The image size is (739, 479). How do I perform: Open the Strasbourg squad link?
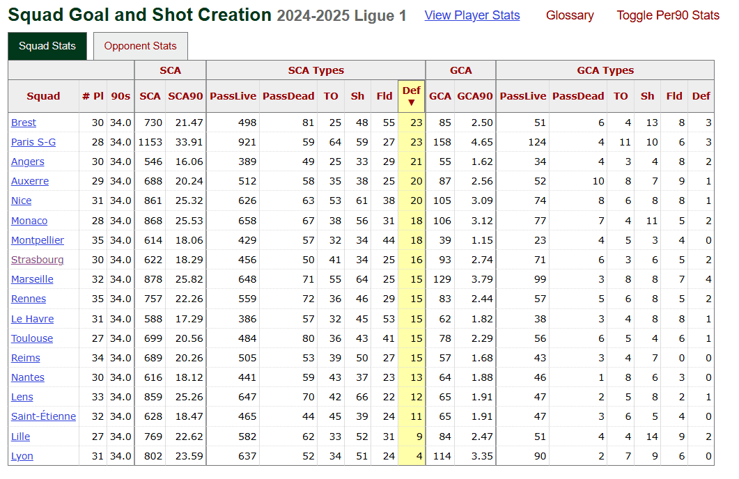[x=37, y=260]
